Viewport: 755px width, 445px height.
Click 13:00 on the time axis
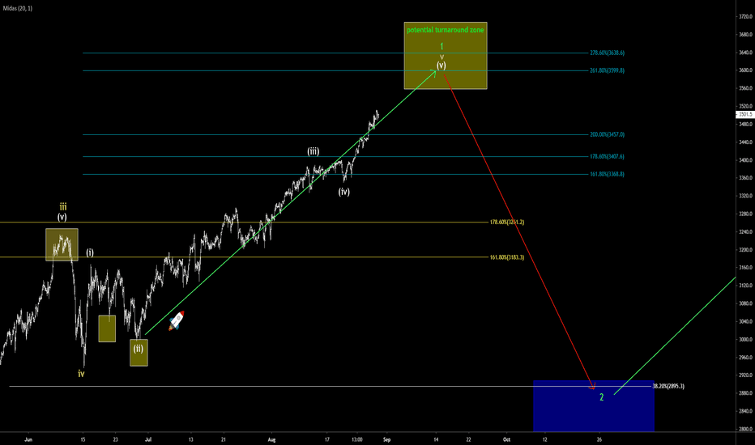point(356,439)
